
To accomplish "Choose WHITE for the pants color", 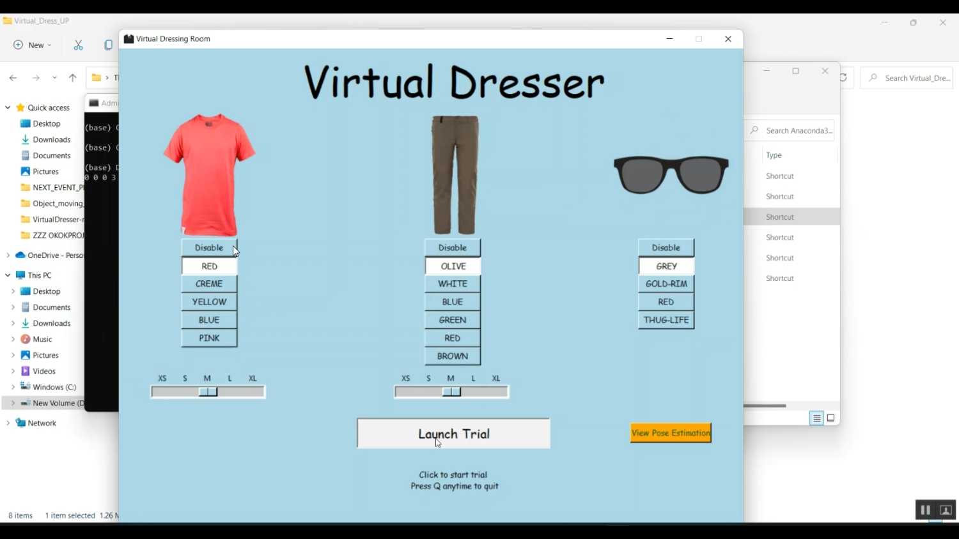I will pyautogui.click(x=453, y=284).
